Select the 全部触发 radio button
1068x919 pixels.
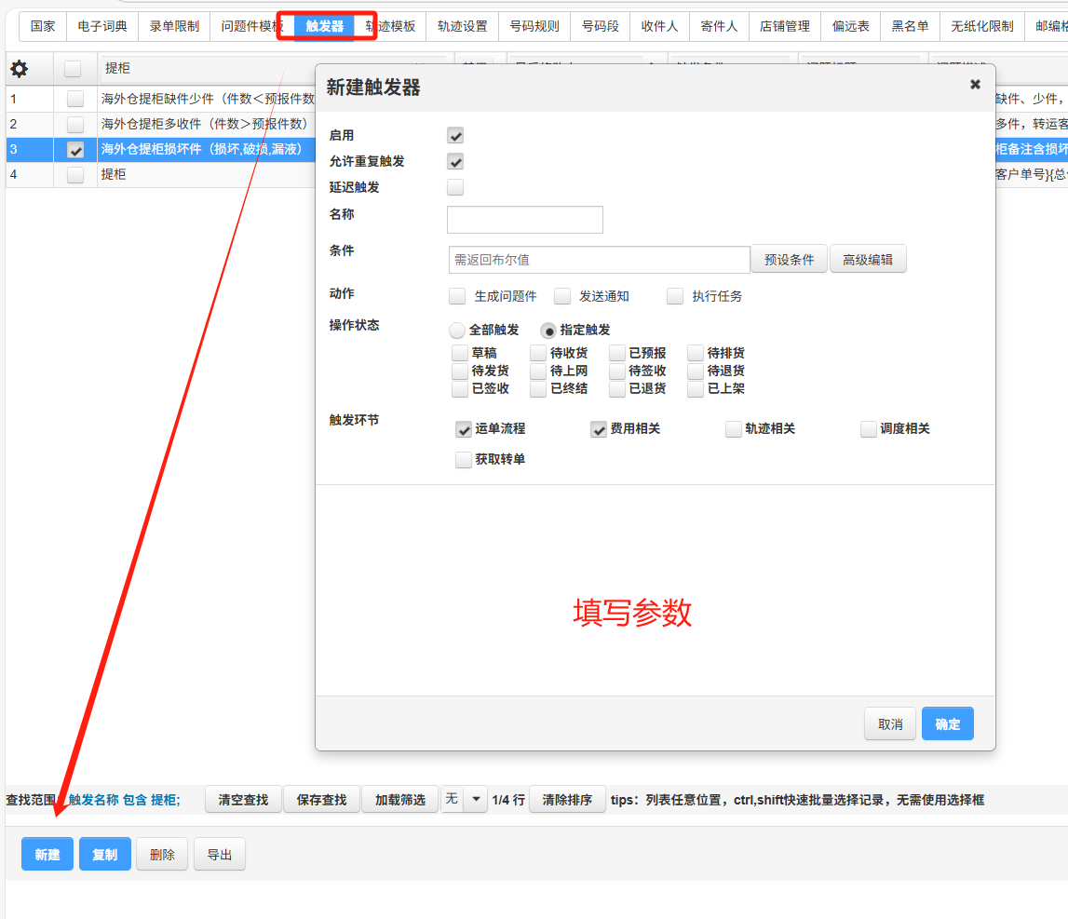tap(457, 331)
